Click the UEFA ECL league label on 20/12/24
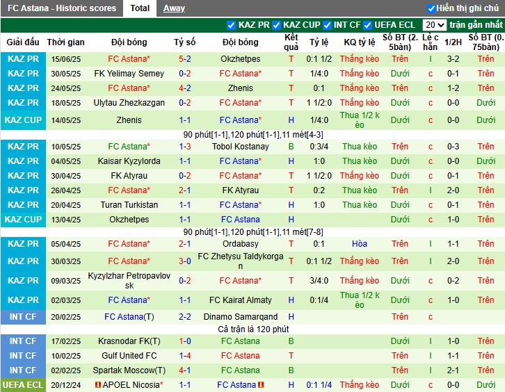The width and height of the screenshot is (505, 392). 23,385
